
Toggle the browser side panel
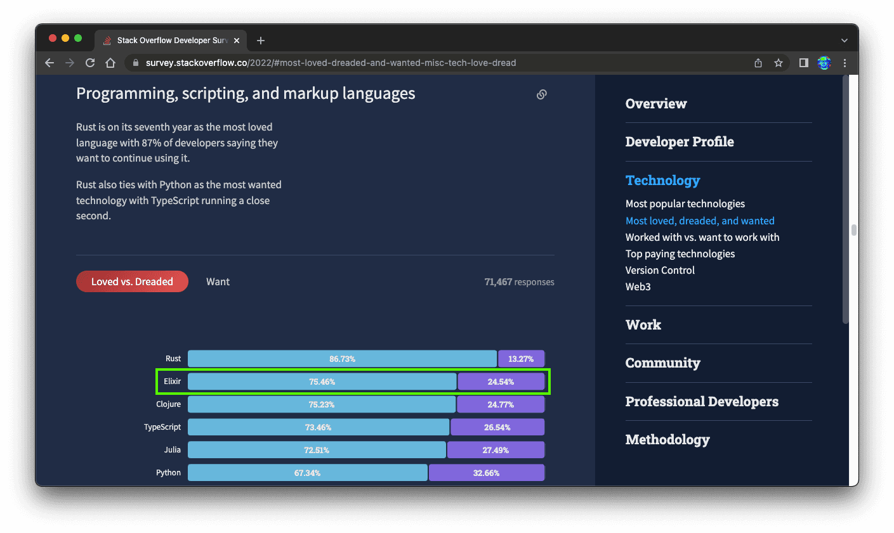(x=803, y=63)
